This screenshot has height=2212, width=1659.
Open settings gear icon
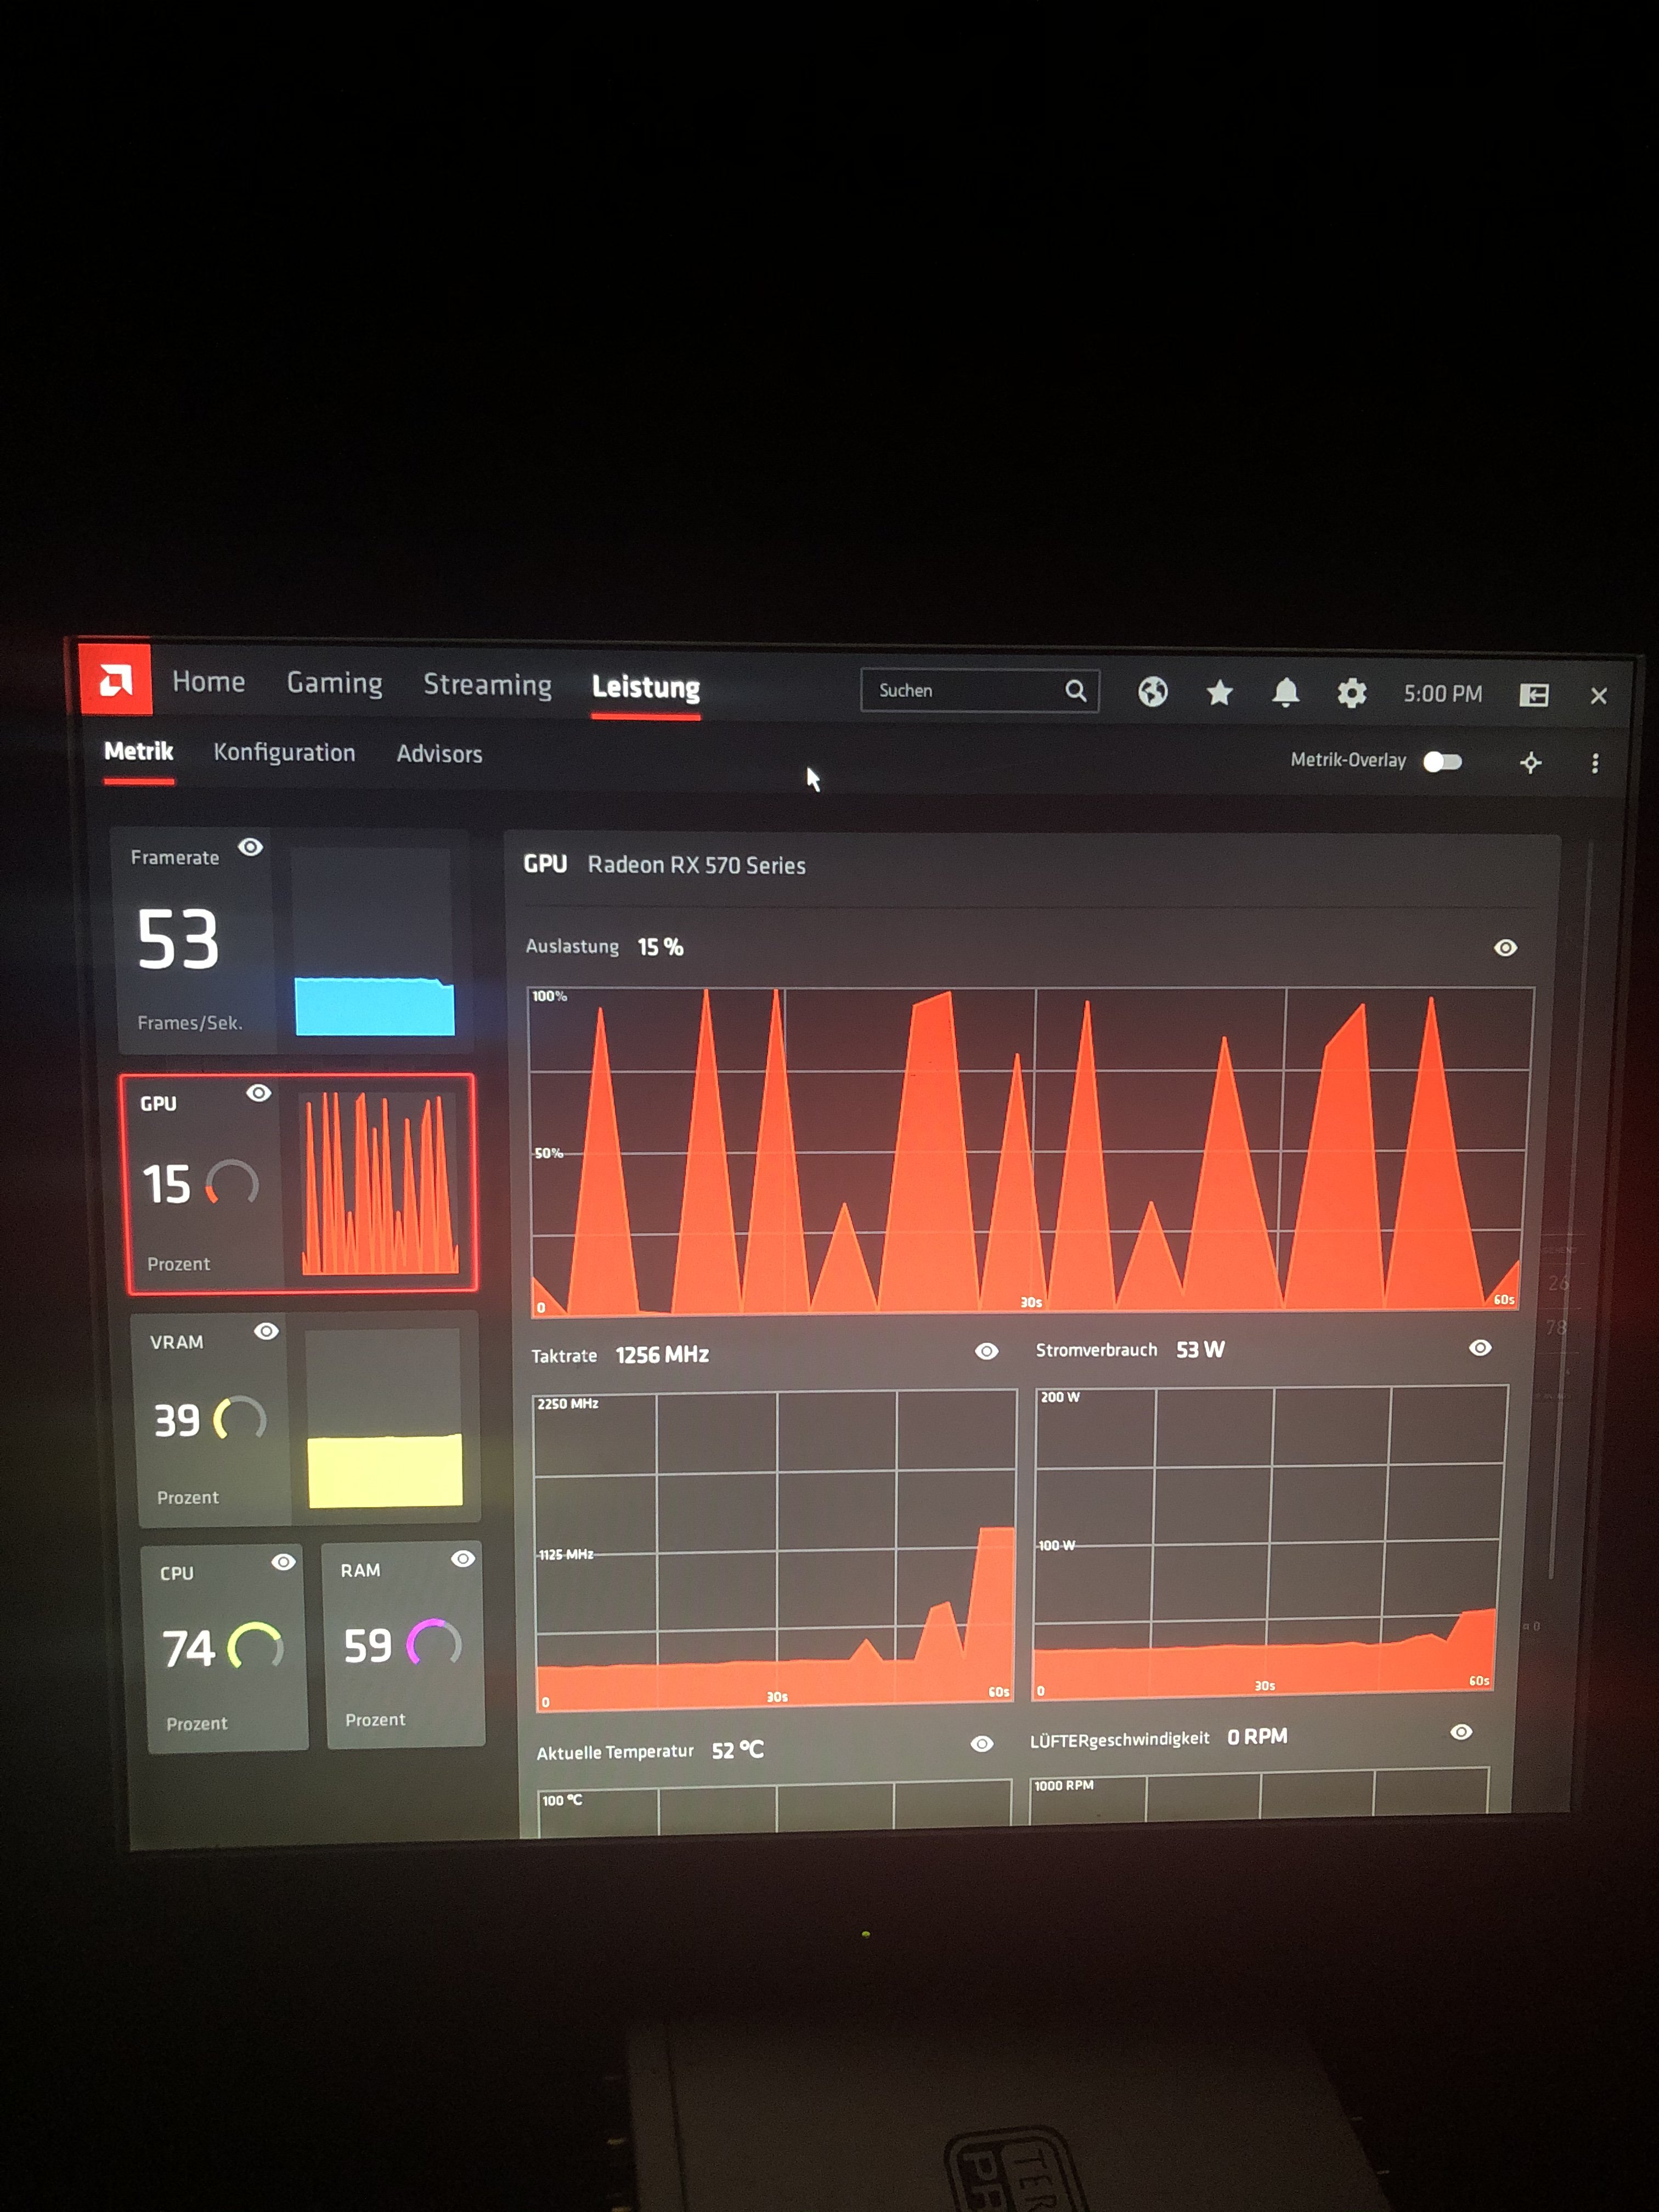(x=1351, y=693)
